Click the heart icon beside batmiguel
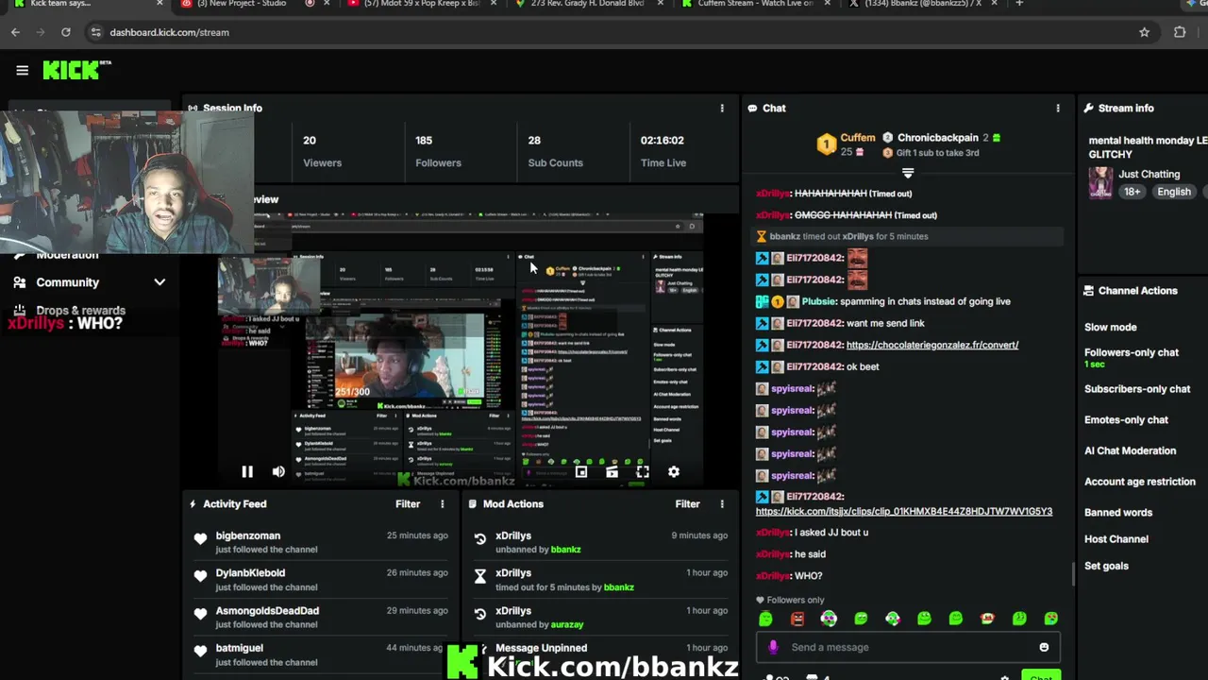Image resolution: width=1208 pixels, height=680 pixels. 200,651
